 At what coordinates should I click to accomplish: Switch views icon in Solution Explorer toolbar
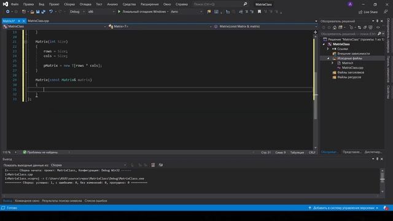click(340, 28)
